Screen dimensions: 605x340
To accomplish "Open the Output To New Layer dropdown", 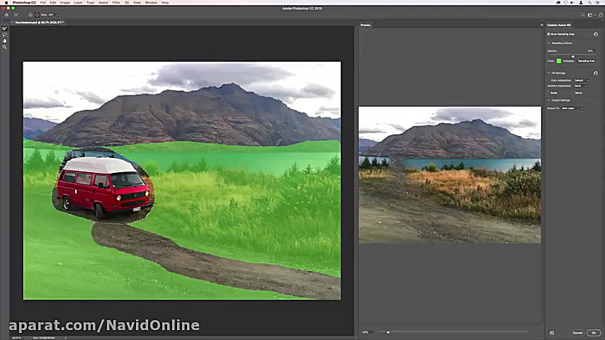I will (x=572, y=108).
